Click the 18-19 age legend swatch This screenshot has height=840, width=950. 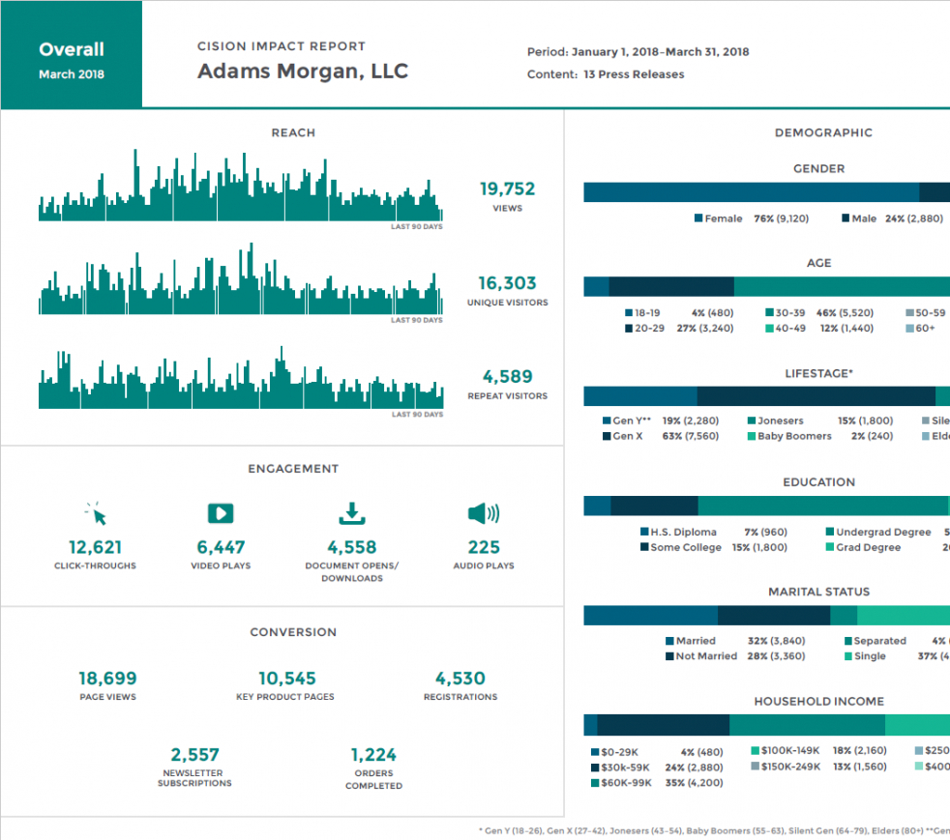point(629,313)
